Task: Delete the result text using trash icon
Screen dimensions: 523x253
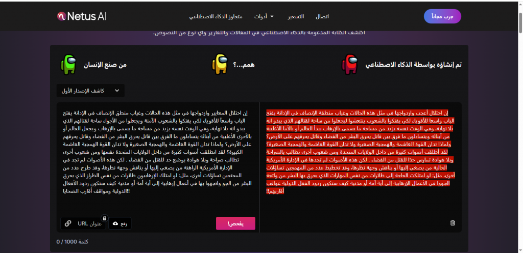Action: pyautogui.click(x=453, y=223)
